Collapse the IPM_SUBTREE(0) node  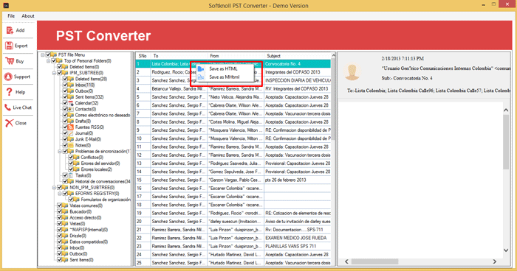click(54, 73)
